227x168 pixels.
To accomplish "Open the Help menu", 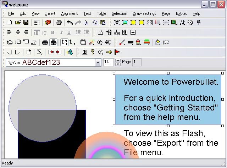I will coord(196,13).
